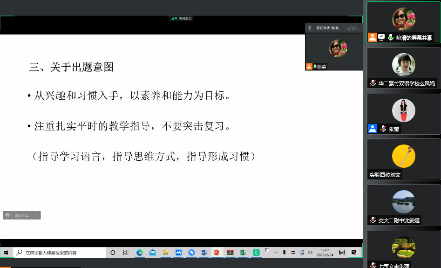Expand the system tray hidden icons chevron

[276, 253]
